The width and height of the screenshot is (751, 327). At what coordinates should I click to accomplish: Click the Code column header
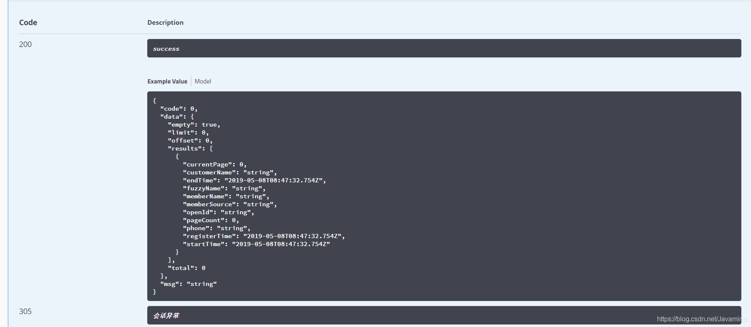click(x=28, y=23)
